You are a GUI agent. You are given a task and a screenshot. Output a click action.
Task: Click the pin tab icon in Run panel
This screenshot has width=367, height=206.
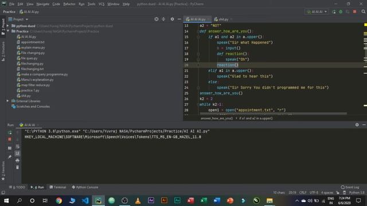click(10, 157)
